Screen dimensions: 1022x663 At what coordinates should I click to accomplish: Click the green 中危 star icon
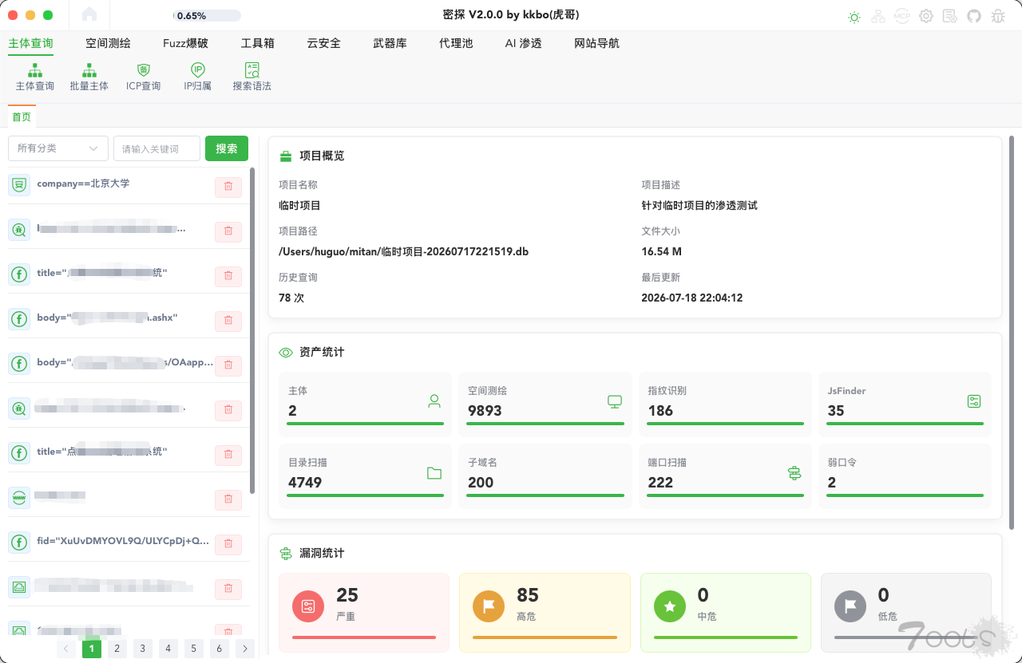[x=670, y=606]
